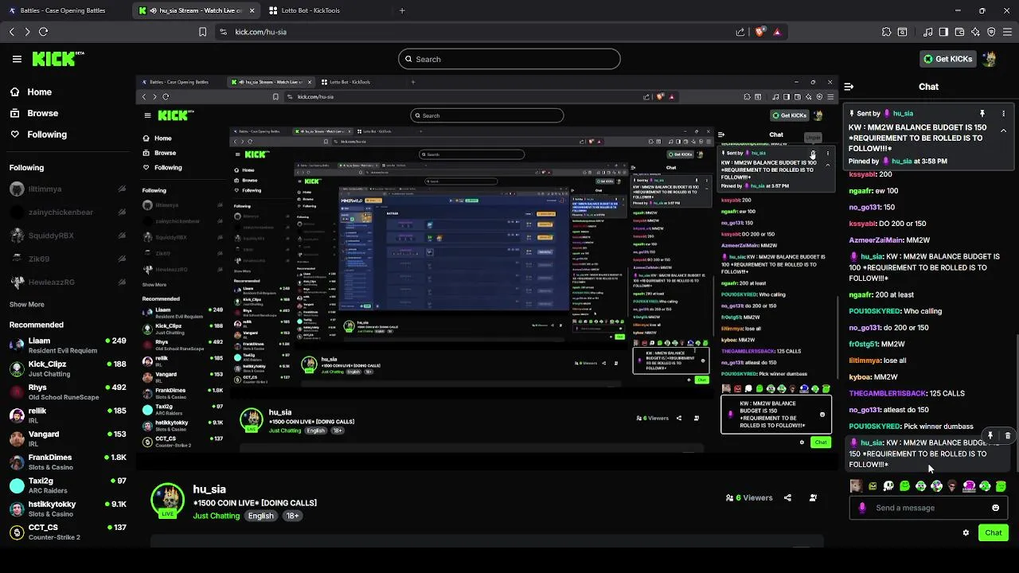
Task: Click CCT_CS channel avatar
Action: click(x=17, y=532)
